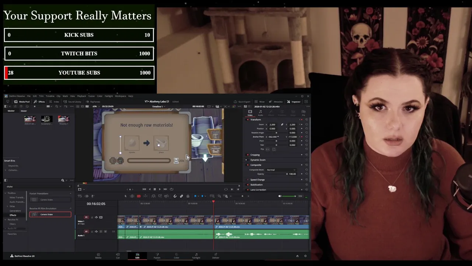Open the Keyframes panel
Image resolution: width=472 pixels, height=266 pixels.
click(x=93, y=102)
